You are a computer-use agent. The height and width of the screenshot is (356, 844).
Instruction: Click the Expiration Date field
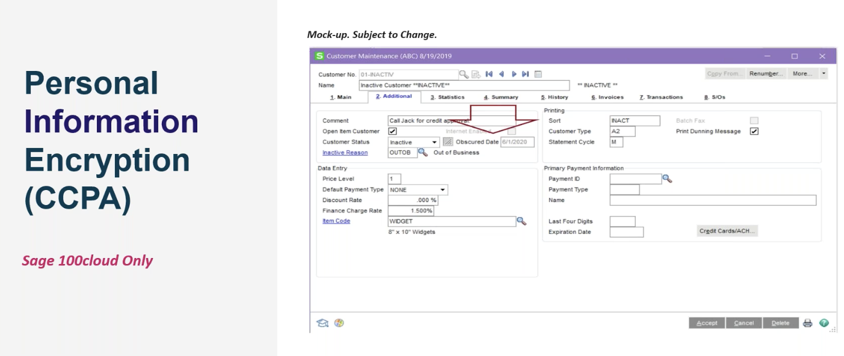tap(627, 232)
